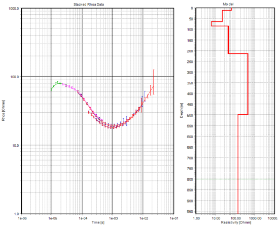Click the model layer boundary near 210 m depth
Image resolution: width=279 pixels, height=228 pixels.
pyautogui.click(x=238, y=53)
